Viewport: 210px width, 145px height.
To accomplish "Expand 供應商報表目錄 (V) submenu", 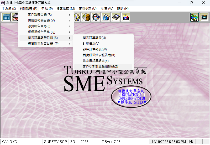I will click(46, 20).
